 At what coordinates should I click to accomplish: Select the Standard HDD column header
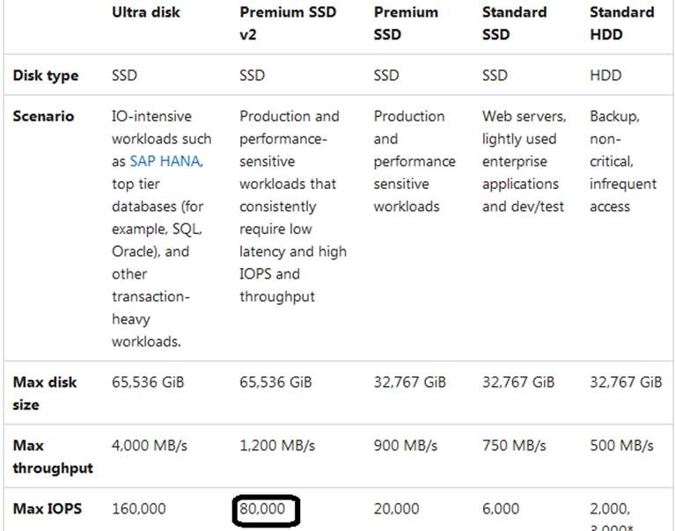pyautogui.click(x=622, y=24)
